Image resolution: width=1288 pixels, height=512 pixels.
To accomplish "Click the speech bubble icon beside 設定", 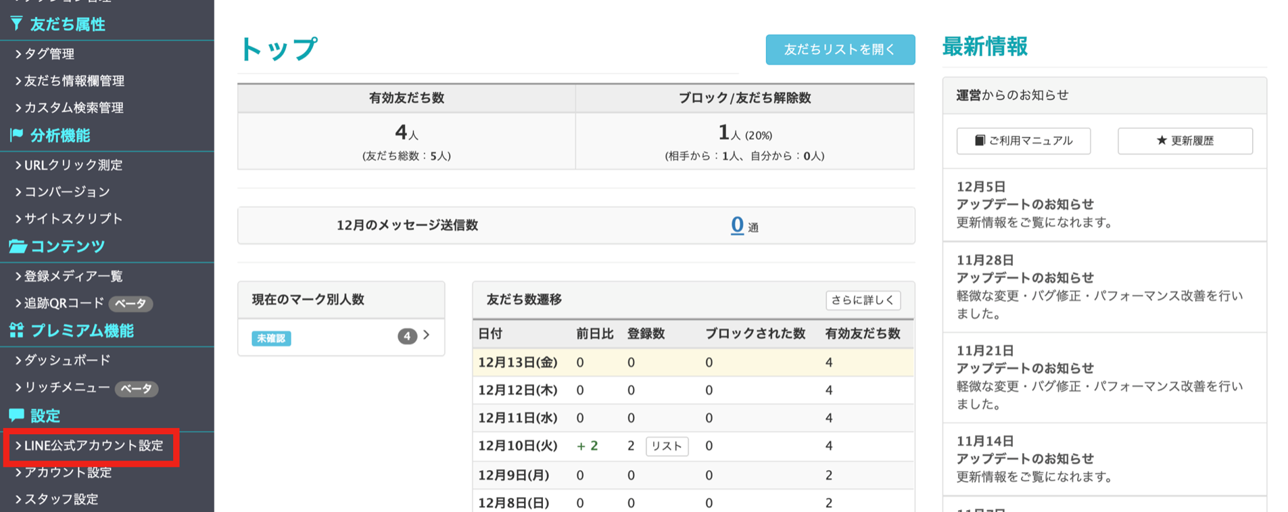I will click(17, 415).
